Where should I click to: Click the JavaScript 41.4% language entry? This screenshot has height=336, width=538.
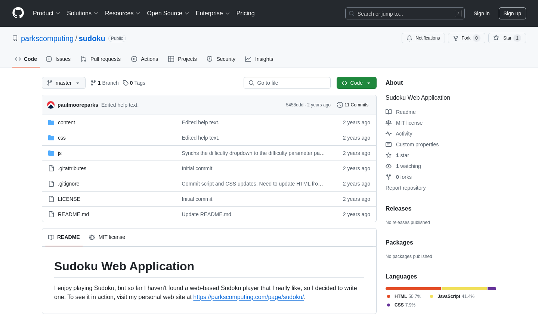pos(452,296)
